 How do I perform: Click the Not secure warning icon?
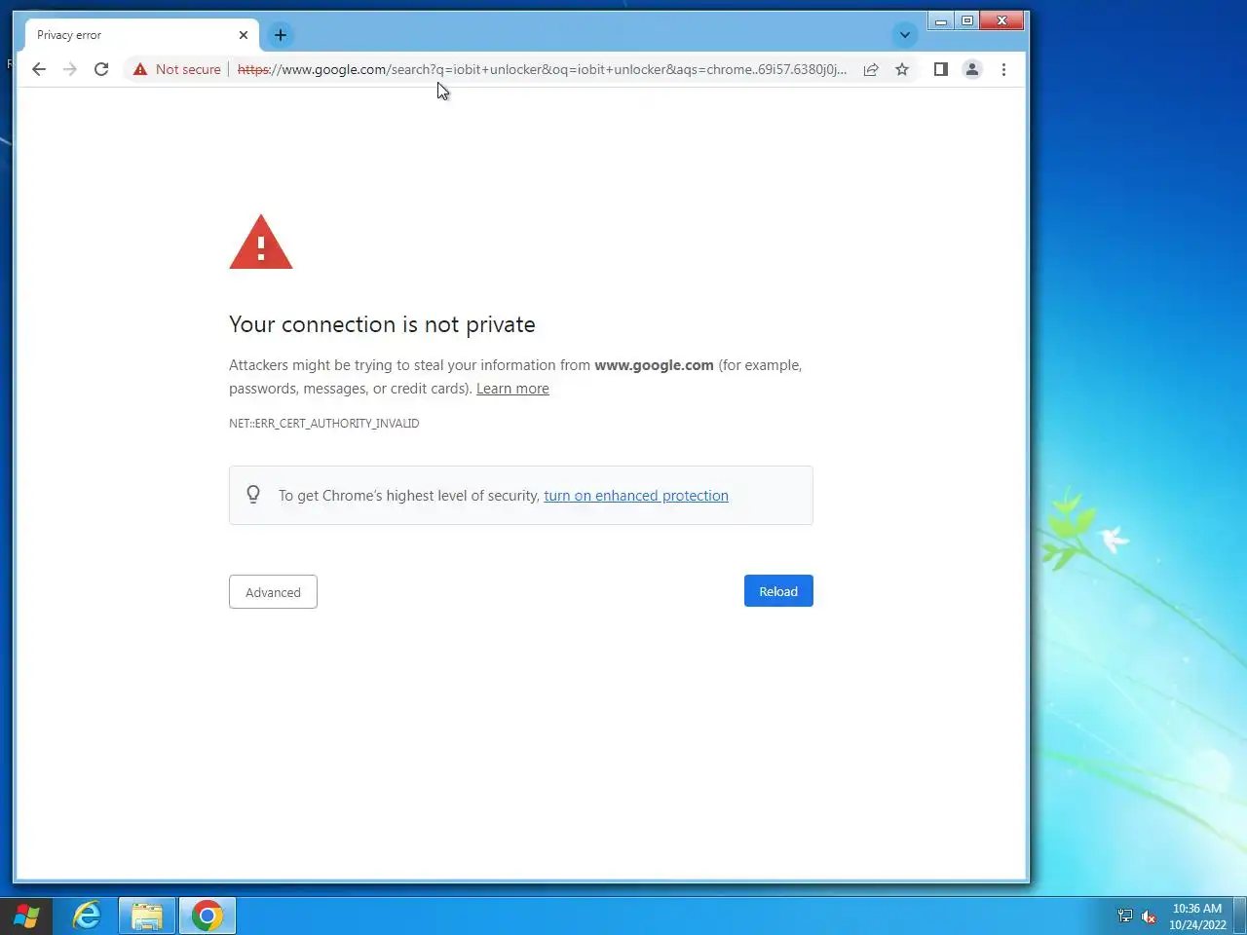140,69
